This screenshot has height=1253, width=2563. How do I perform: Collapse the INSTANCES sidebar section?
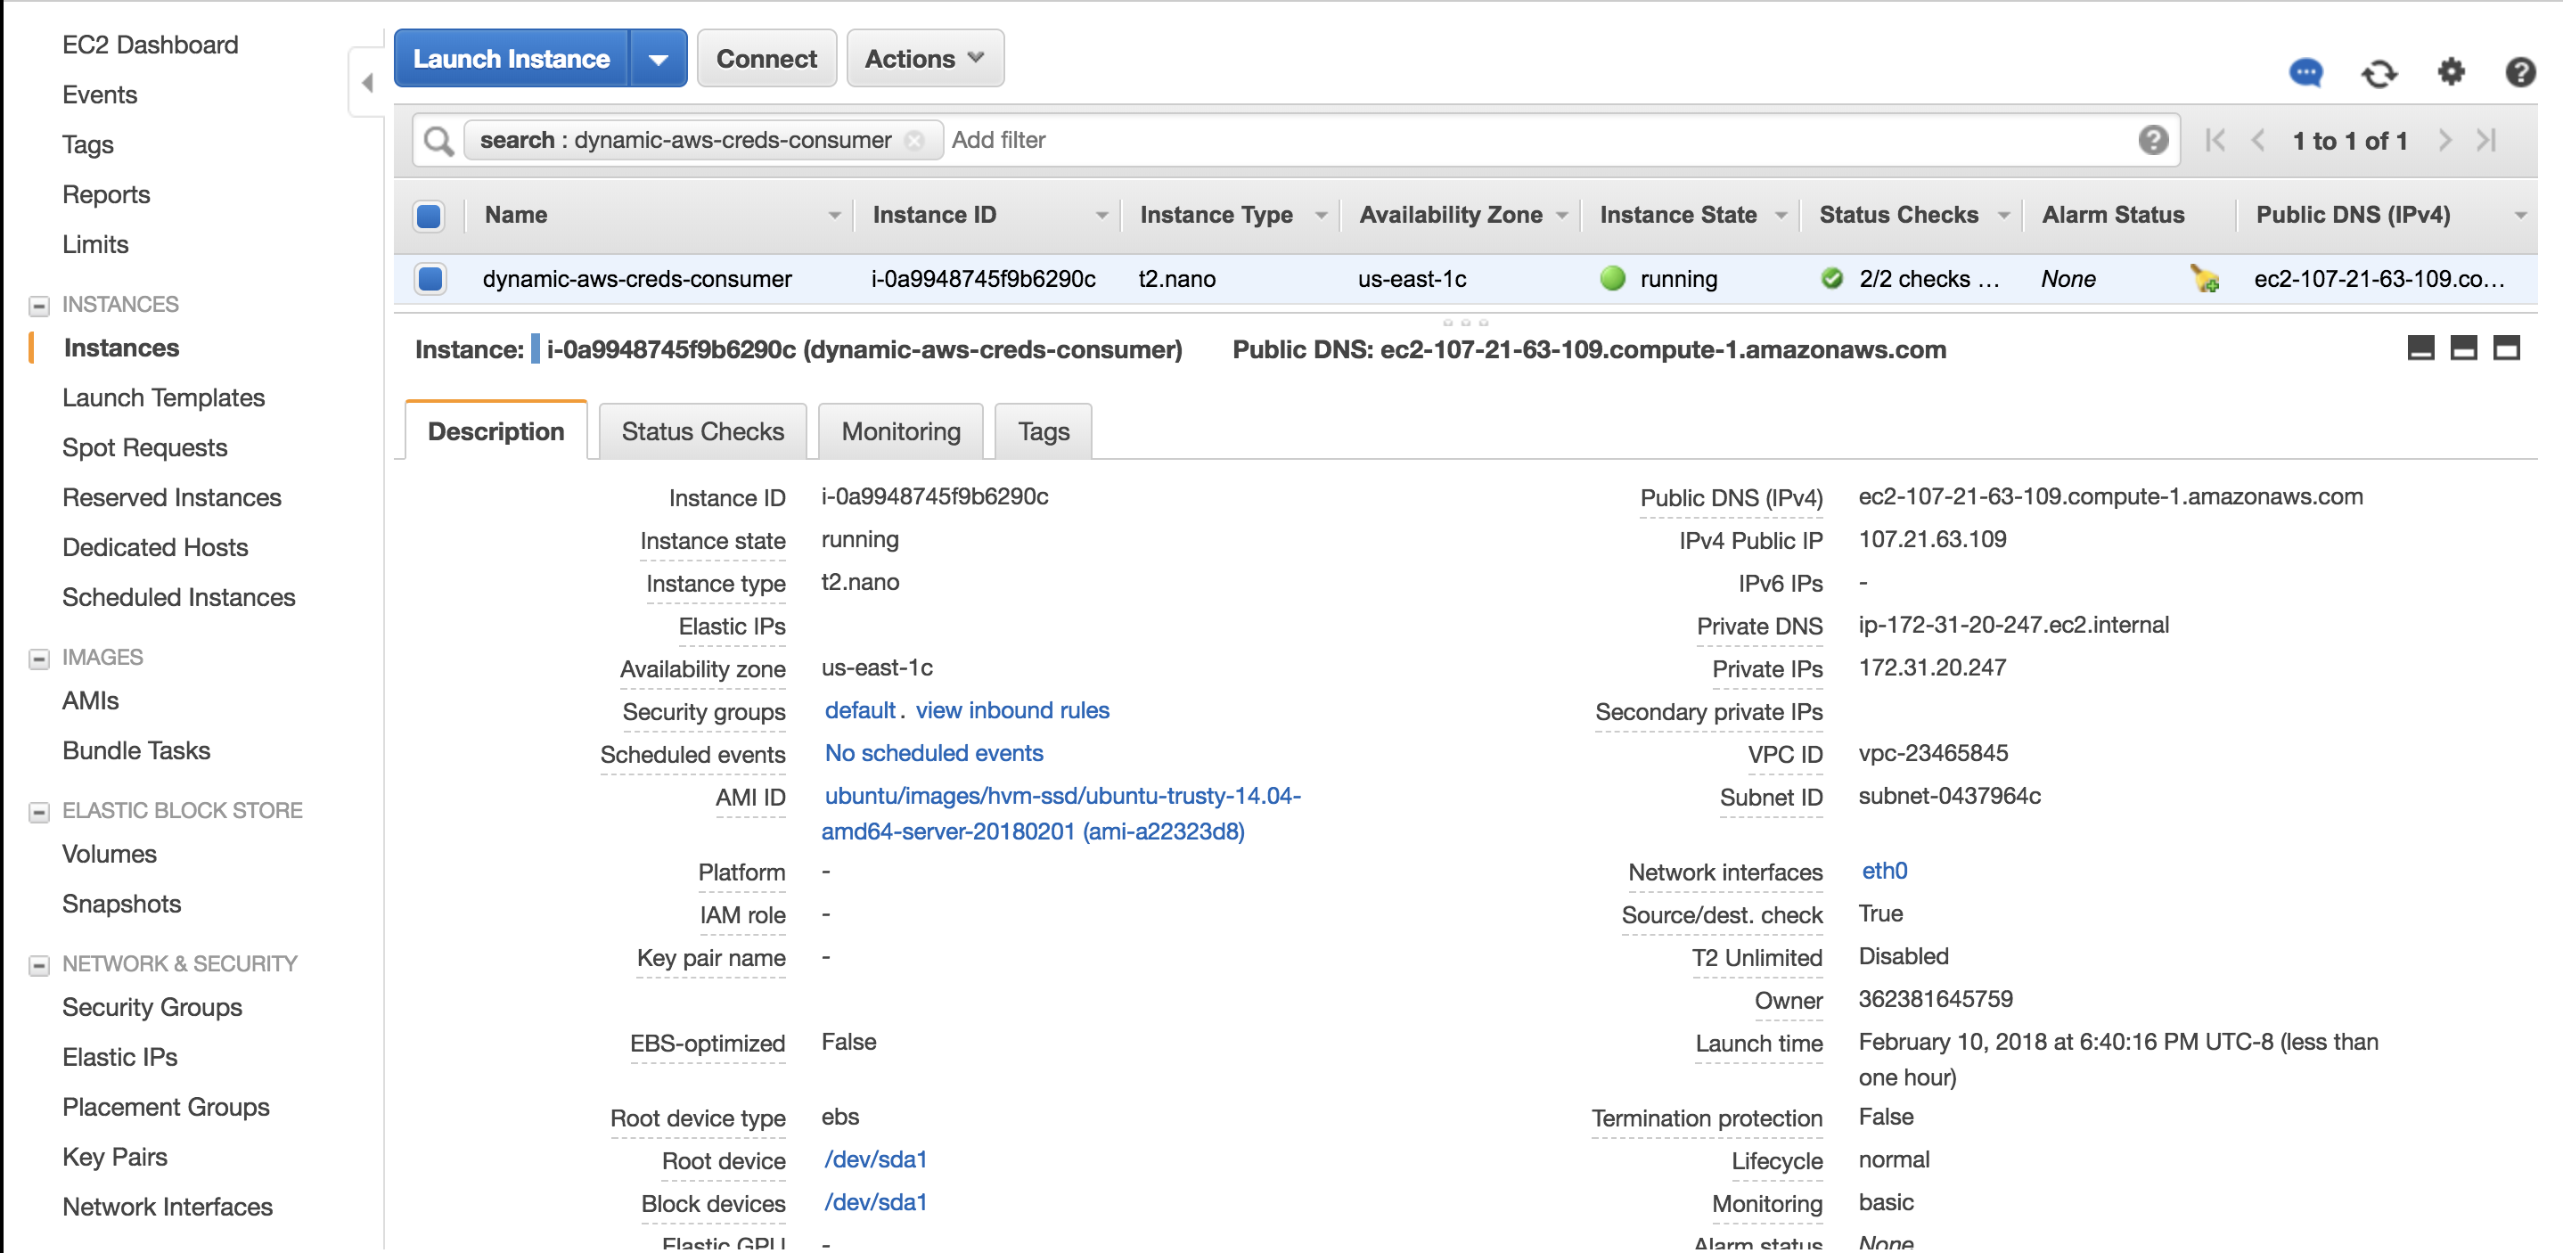(x=39, y=306)
